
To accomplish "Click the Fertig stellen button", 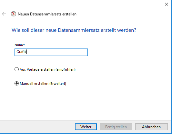I will (x=116, y=127).
